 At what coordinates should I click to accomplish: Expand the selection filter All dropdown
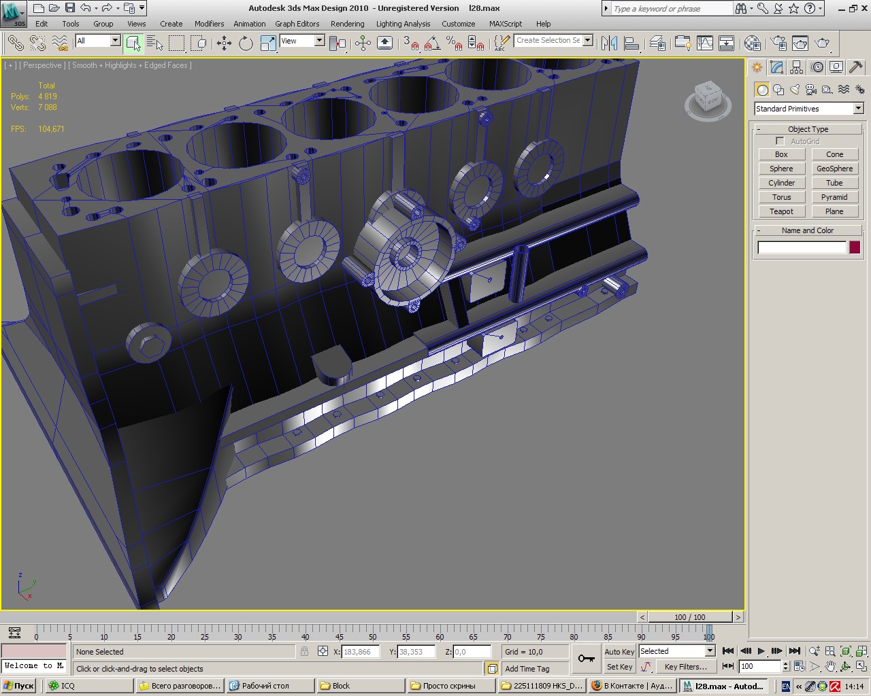(x=114, y=41)
